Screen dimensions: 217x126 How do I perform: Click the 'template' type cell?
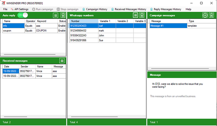click(x=202, y=26)
